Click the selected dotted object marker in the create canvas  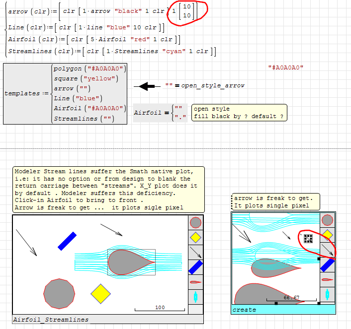coord(308,238)
